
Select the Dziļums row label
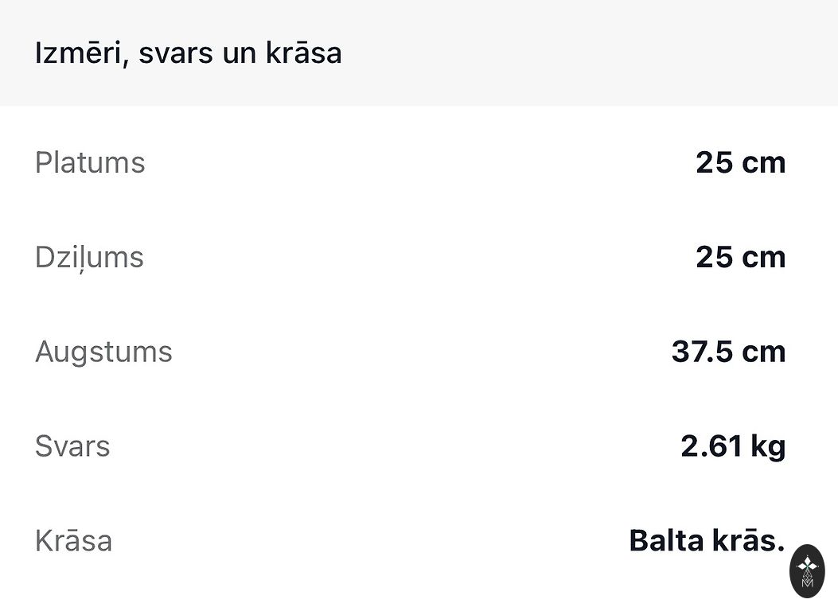(x=89, y=257)
